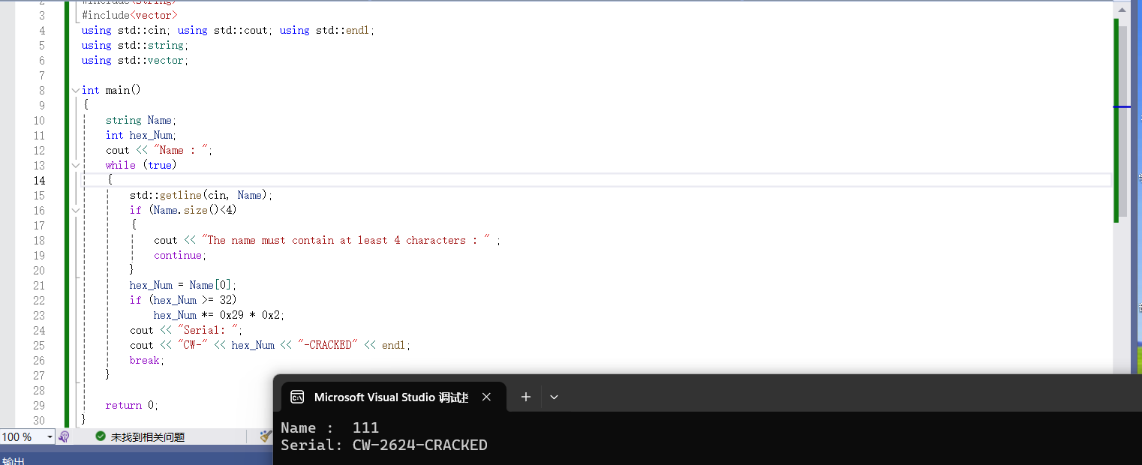
Task: Collapse the while (true) loop block
Action: tap(75, 165)
